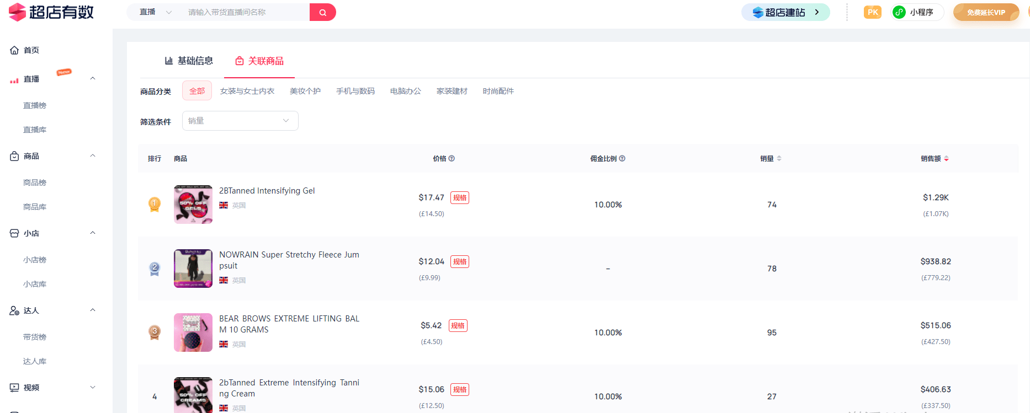This screenshot has height=413, width=1030.
Task: Open the 直播 search type dropdown
Action: tap(156, 12)
